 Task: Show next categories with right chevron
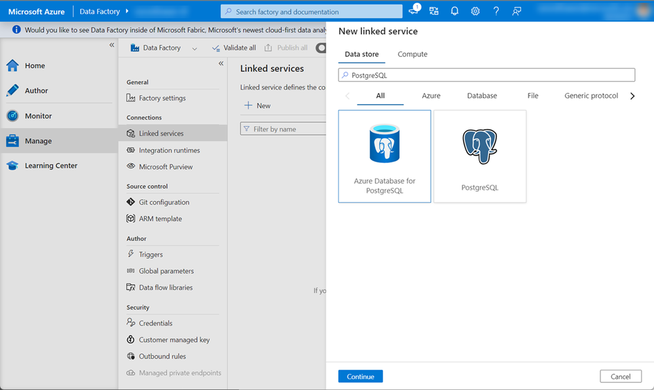point(632,96)
